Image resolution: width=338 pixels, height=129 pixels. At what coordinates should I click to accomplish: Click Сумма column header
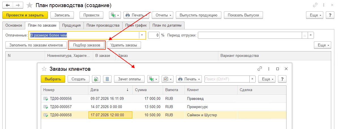[x=148, y=90]
